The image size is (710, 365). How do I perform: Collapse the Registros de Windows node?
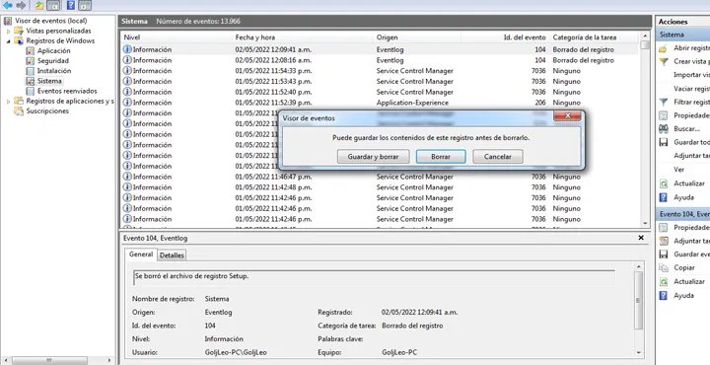(9, 41)
